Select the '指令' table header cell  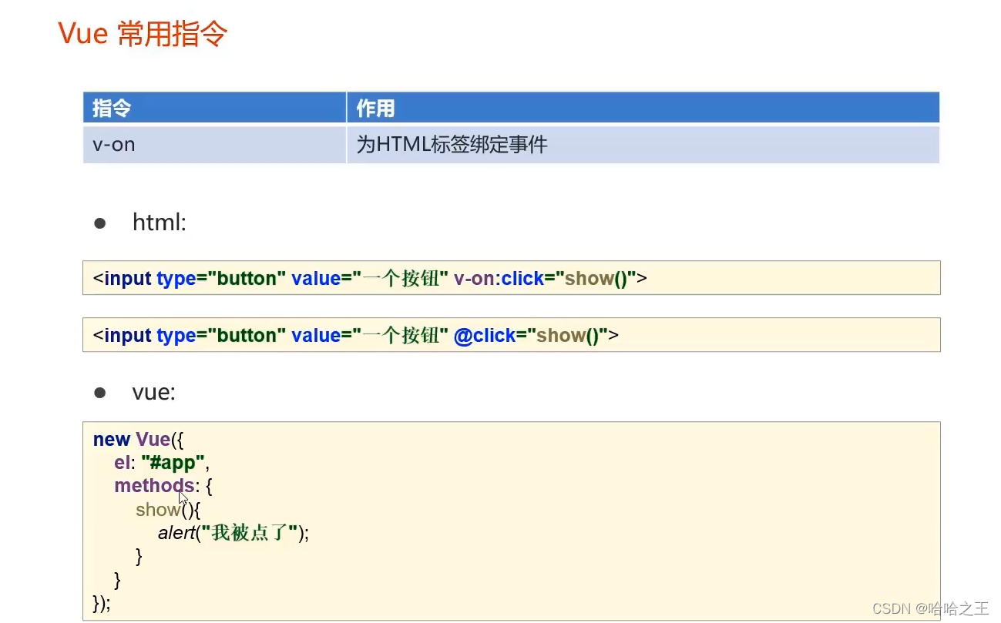tap(214, 108)
